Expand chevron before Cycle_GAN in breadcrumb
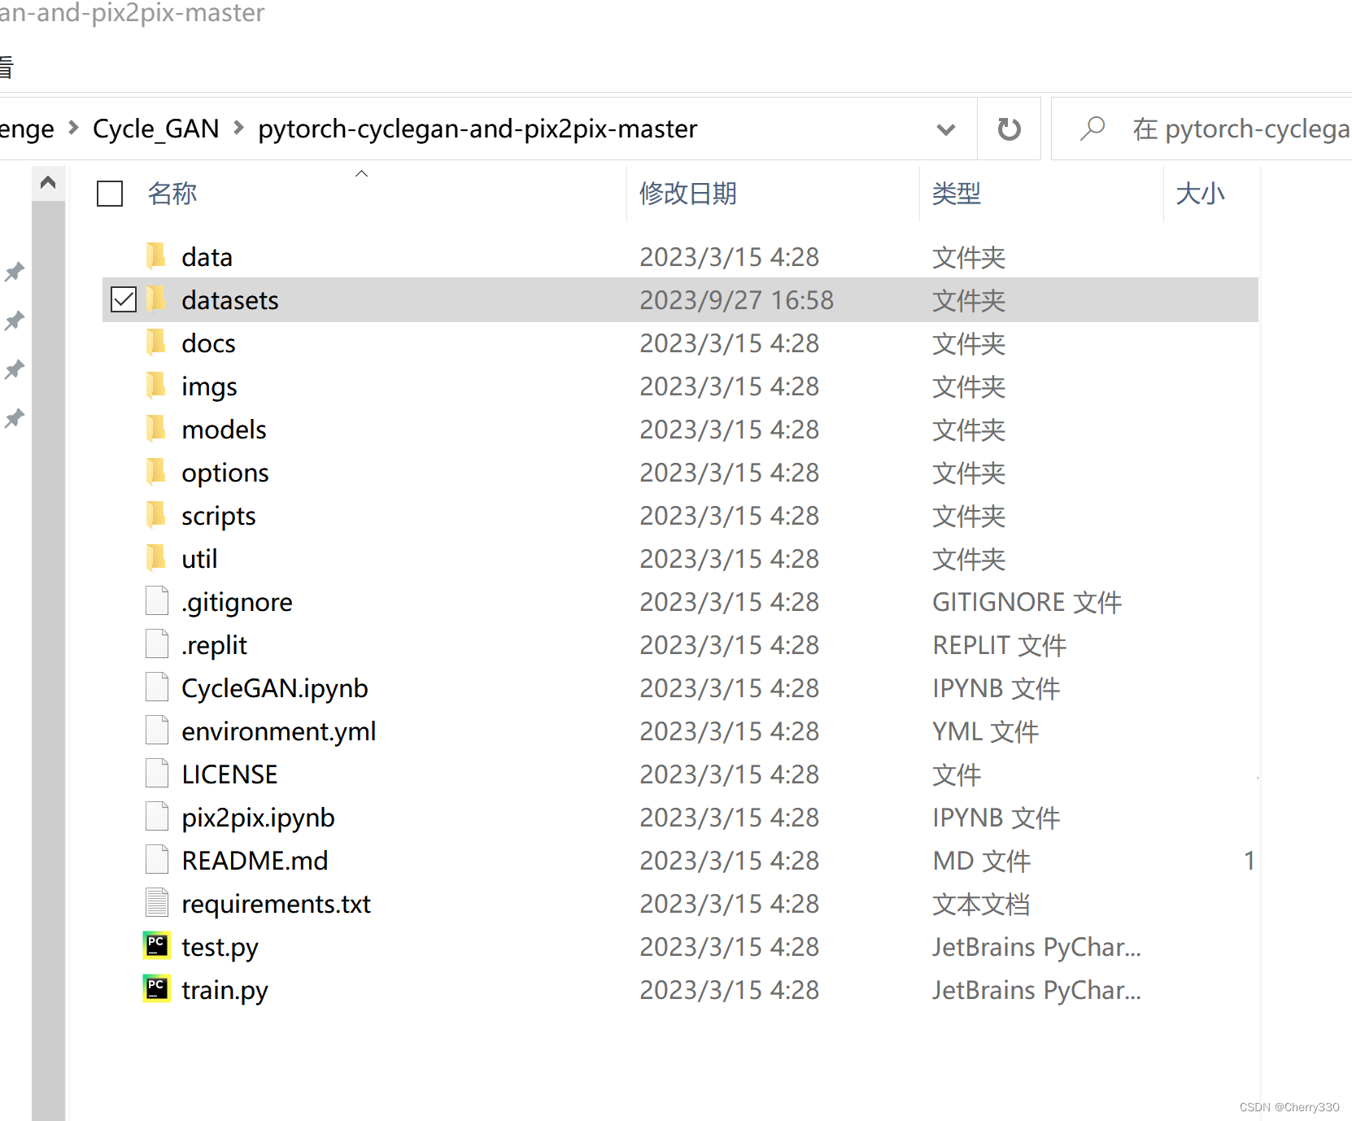This screenshot has width=1352, height=1121. click(x=73, y=128)
